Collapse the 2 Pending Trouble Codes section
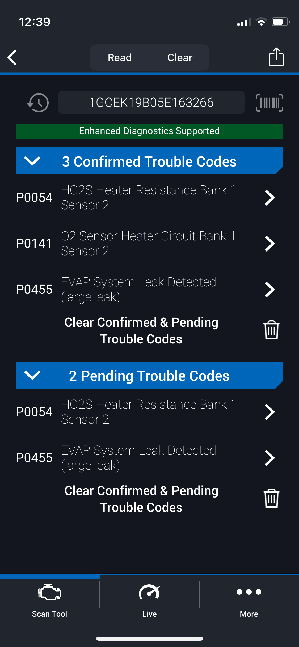 (x=32, y=375)
